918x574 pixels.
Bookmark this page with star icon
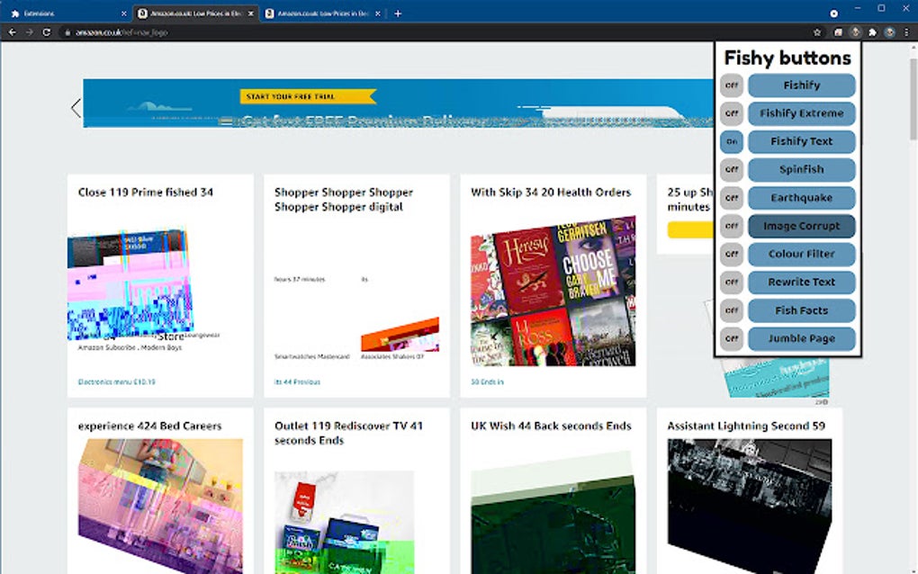tap(817, 32)
